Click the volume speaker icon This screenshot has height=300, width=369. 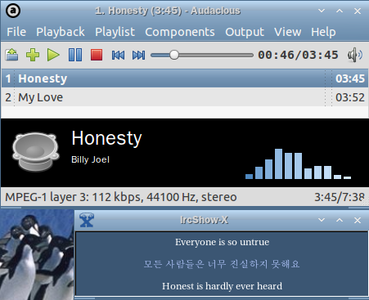click(354, 55)
